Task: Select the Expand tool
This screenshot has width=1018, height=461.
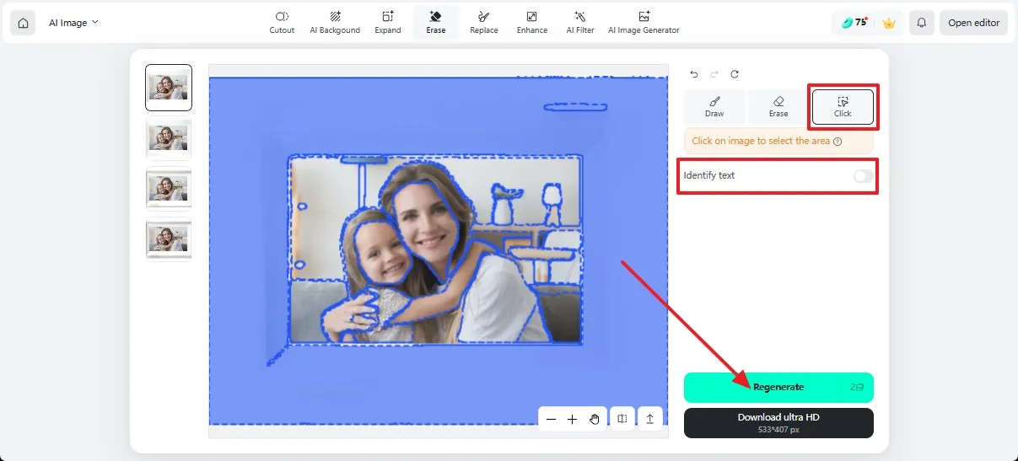Action: pos(388,23)
